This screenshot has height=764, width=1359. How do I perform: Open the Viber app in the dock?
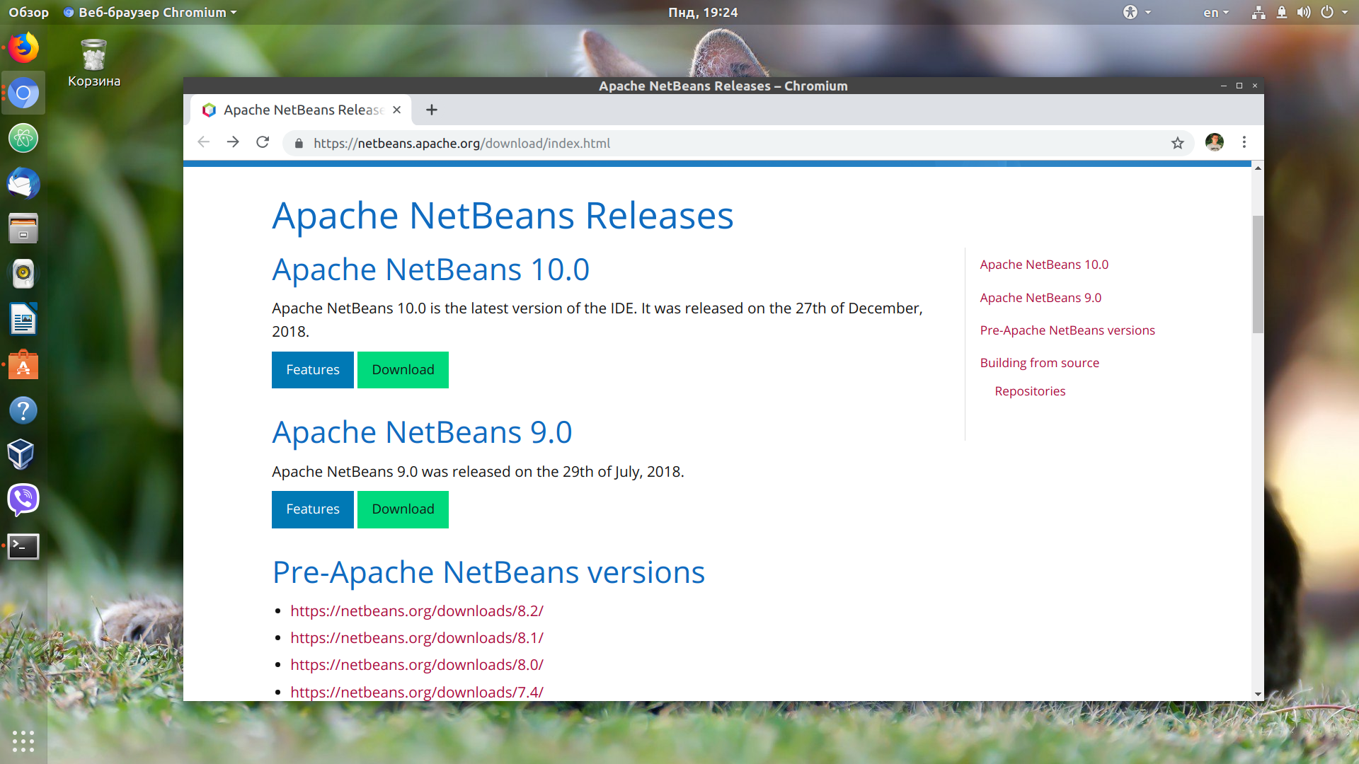(x=23, y=499)
